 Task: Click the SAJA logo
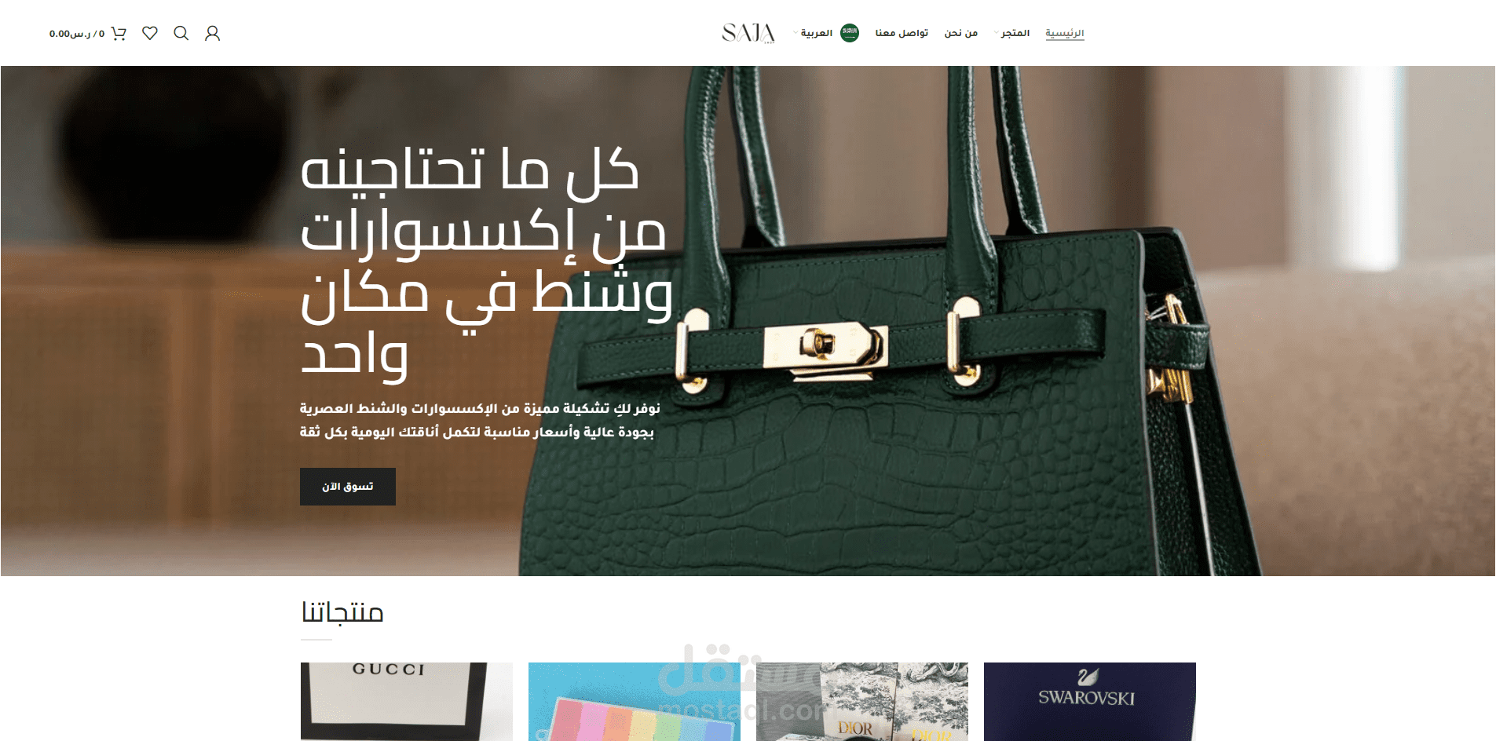[x=748, y=33]
